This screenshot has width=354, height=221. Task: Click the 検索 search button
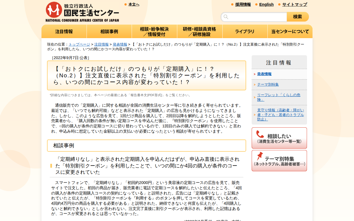[x=298, y=17]
